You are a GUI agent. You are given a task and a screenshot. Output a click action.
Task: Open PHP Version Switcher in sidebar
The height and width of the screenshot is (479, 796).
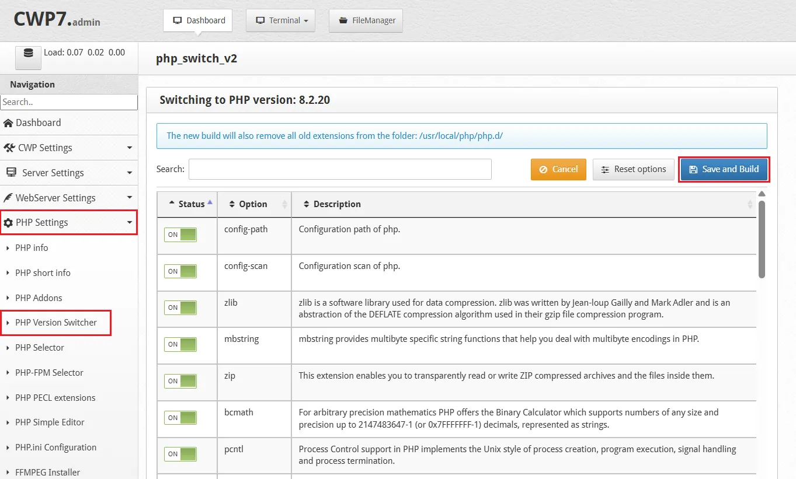[x=55, y=322]
